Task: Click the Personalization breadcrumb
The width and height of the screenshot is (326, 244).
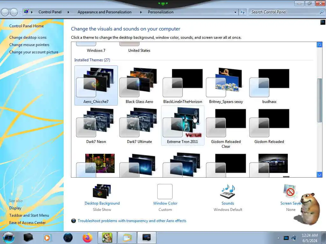Action: click(160, 12)
